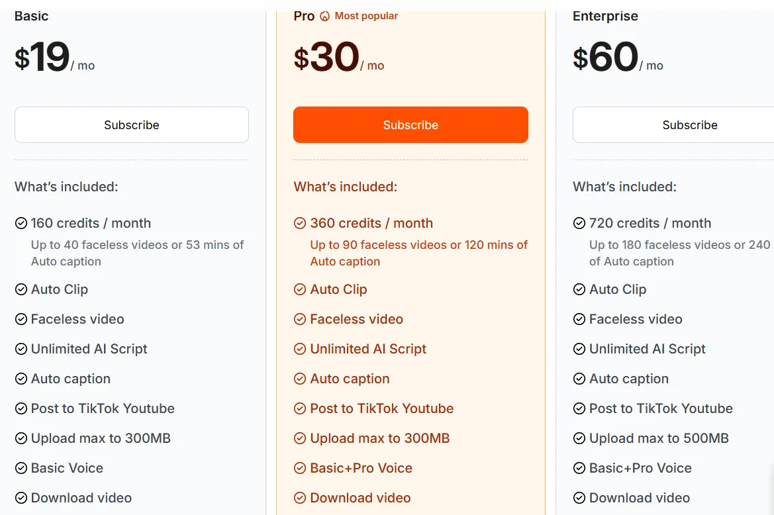This screenshot has height=515, width=774.
Task: Click the Basic plan Auto Clip checkmark icon
Action: tap(21, 289)
